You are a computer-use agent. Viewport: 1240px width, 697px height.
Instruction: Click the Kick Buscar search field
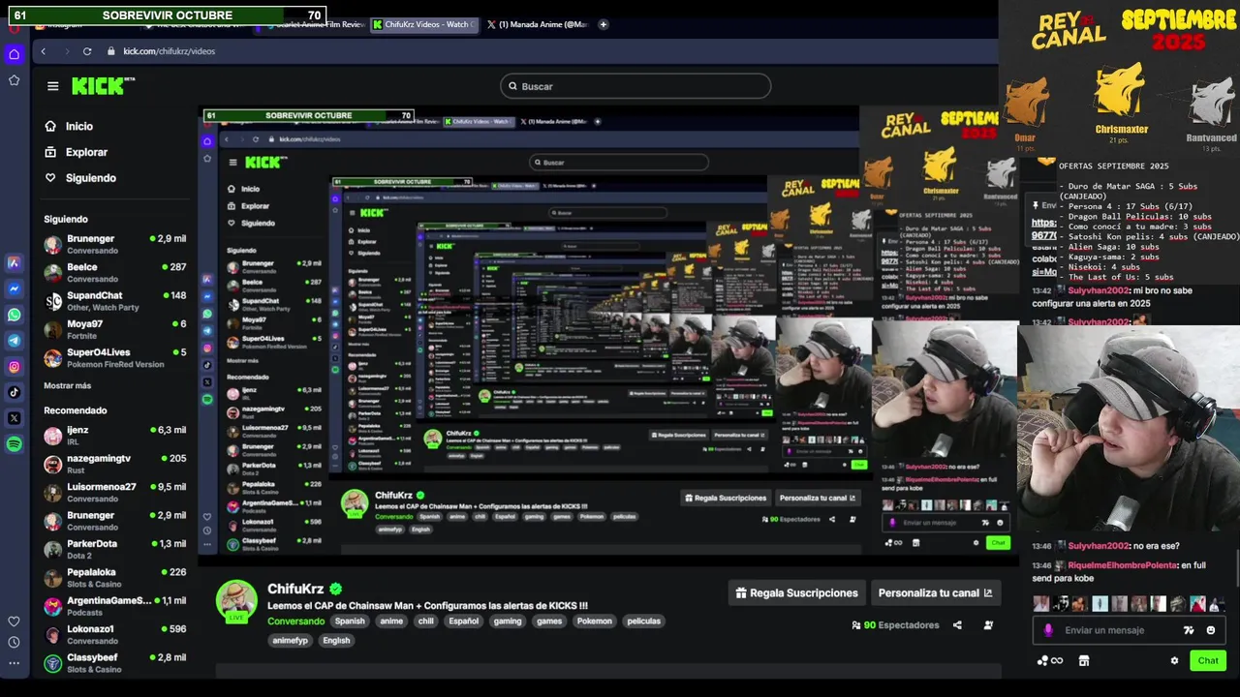point(635,86)
